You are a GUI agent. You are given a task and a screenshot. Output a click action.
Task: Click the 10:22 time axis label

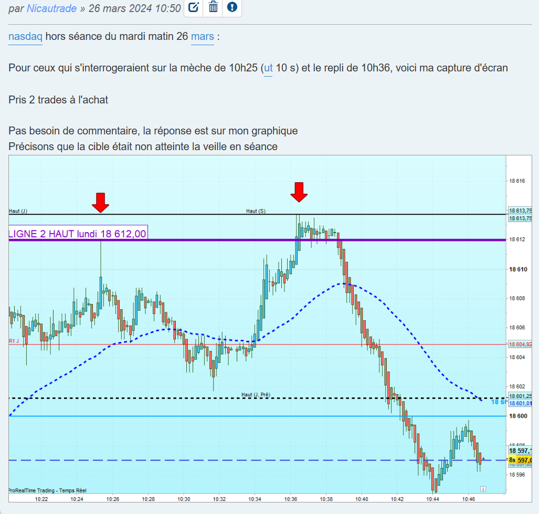pyautogui.click(x=41, y=499)
